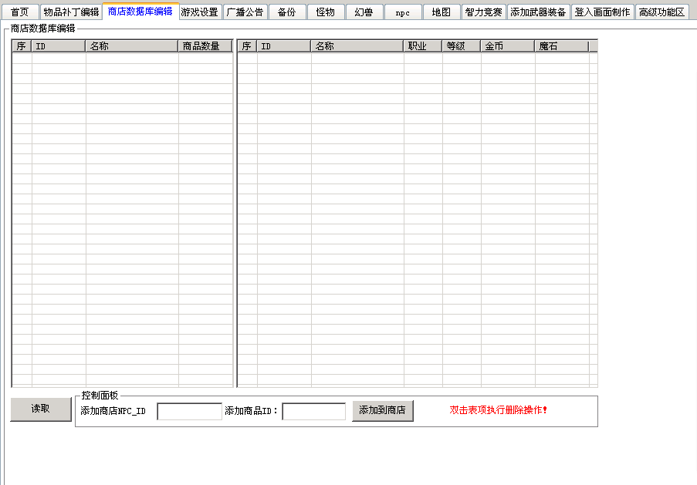
Task: Focus the 添加商店NPC_ID input field
Action: pyautogui.click(x=189, y=411)
